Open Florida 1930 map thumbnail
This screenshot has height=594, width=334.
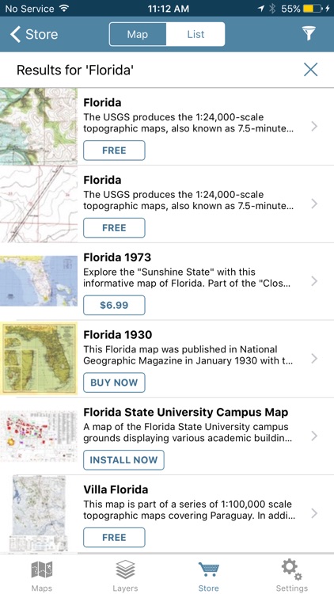click(x=39, y=358)
